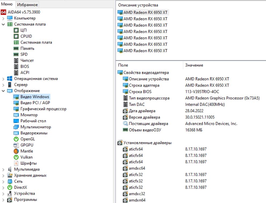Screen dimensions: 266x203
Task: Click the value 16368 МБ
Action: pos(194,130)
